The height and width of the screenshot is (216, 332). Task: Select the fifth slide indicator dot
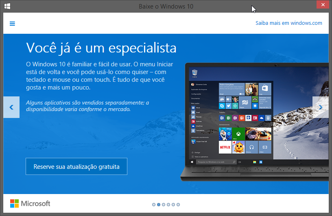pyautogui.click(x=173, y=205)
